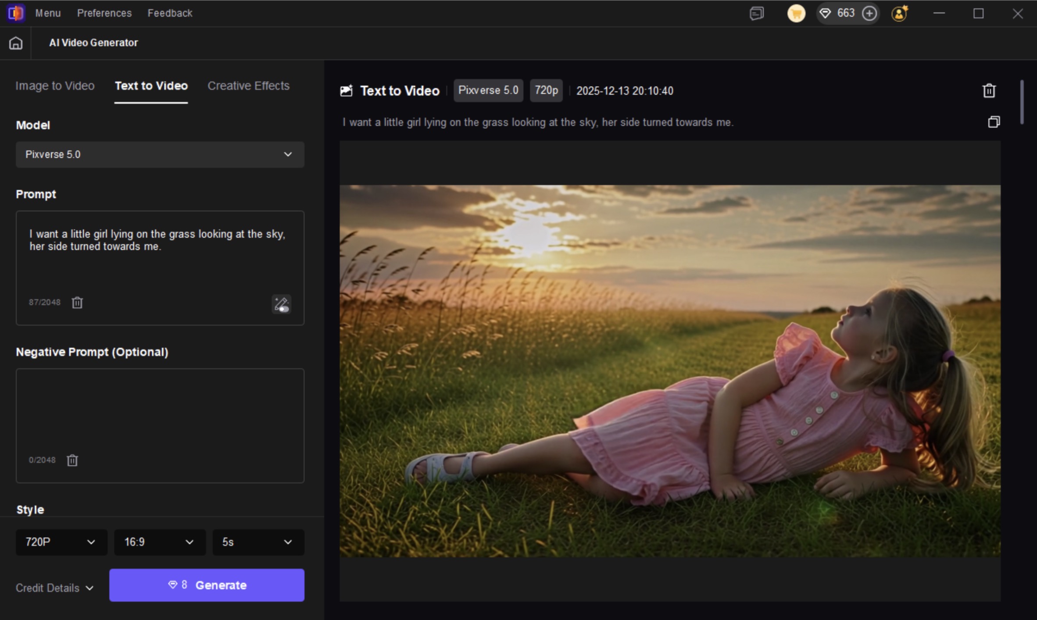Open the shopping cart icon
The width and height of the screenshot is (1037, 620).
coord(796,13)
